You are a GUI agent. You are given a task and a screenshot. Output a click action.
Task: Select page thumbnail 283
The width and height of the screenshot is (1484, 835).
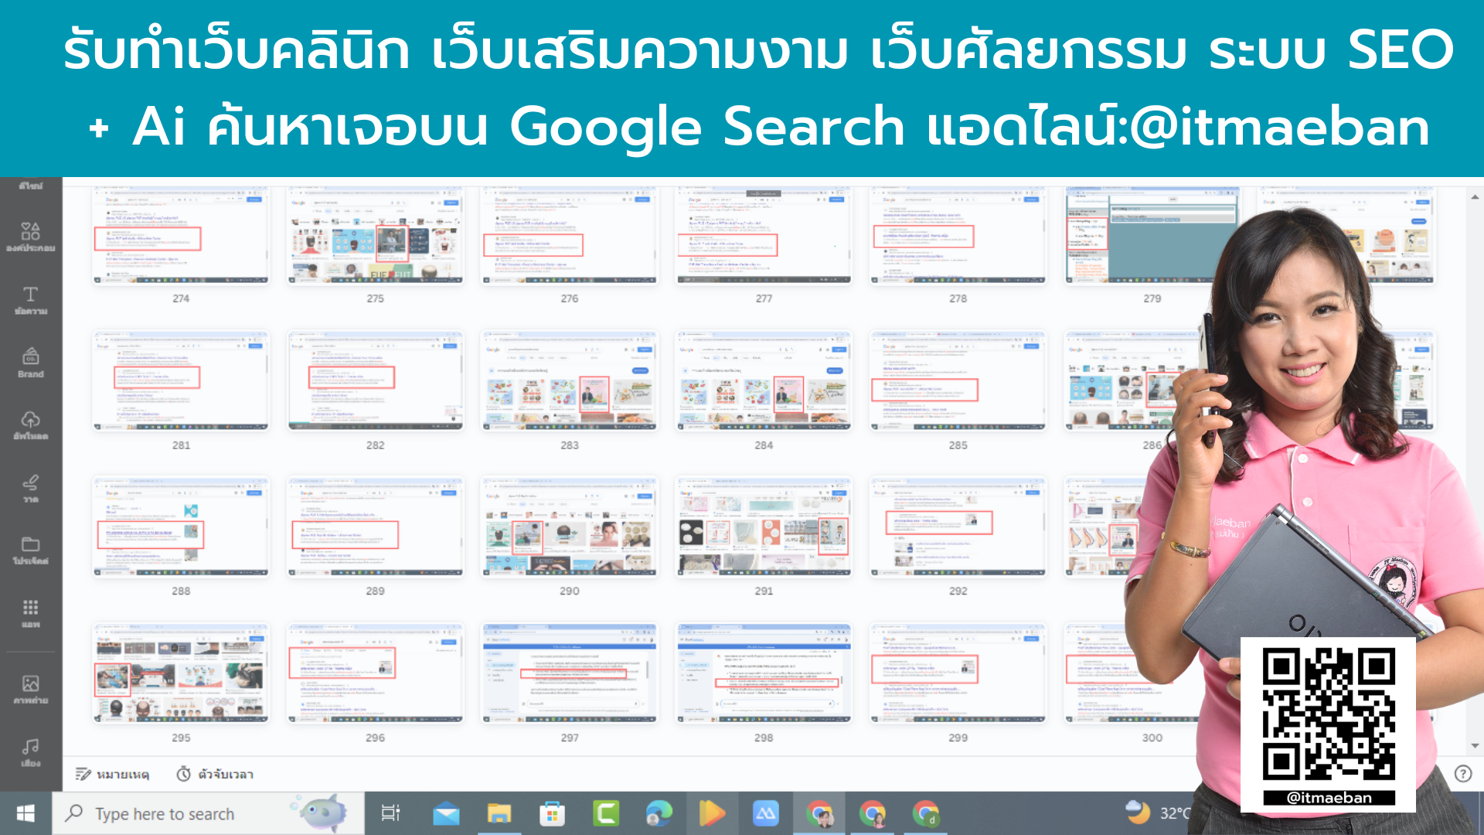(570, 381)
